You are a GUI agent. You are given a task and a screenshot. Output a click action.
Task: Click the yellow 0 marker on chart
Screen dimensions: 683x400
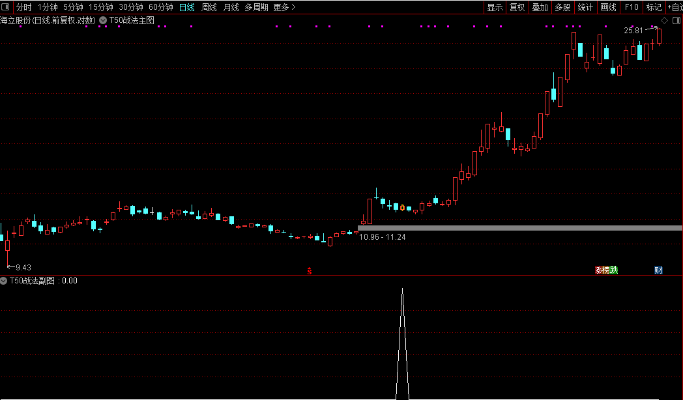[403, 208]
